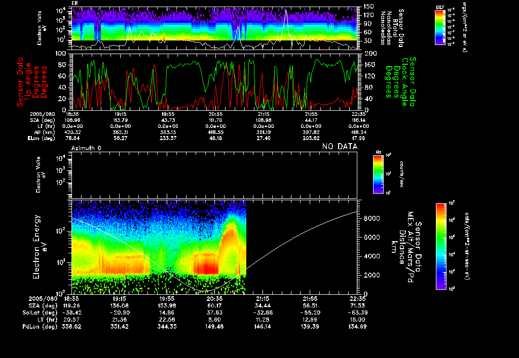Click the NO DATA label
This screenshot has width=519, height=358.
(x=340, y=147)
